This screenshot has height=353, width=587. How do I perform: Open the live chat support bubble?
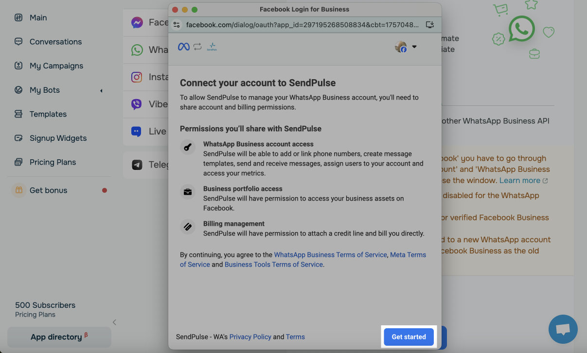563,329
